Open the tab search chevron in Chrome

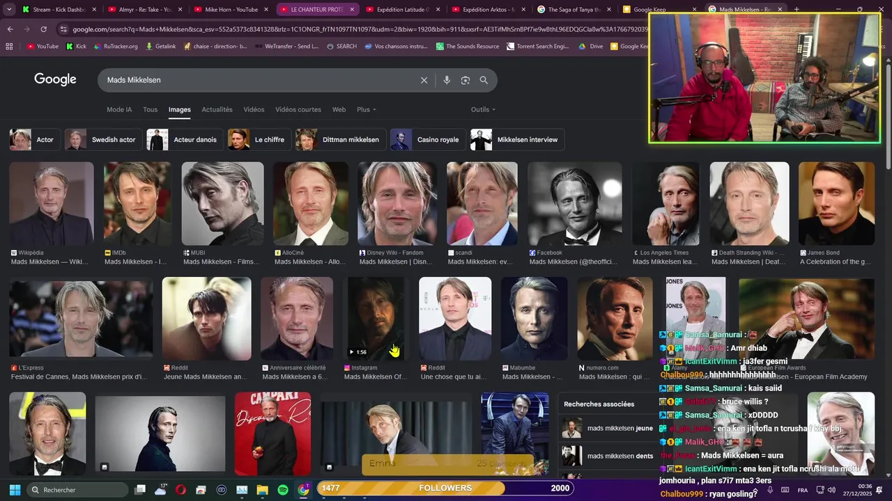point(9,10)
